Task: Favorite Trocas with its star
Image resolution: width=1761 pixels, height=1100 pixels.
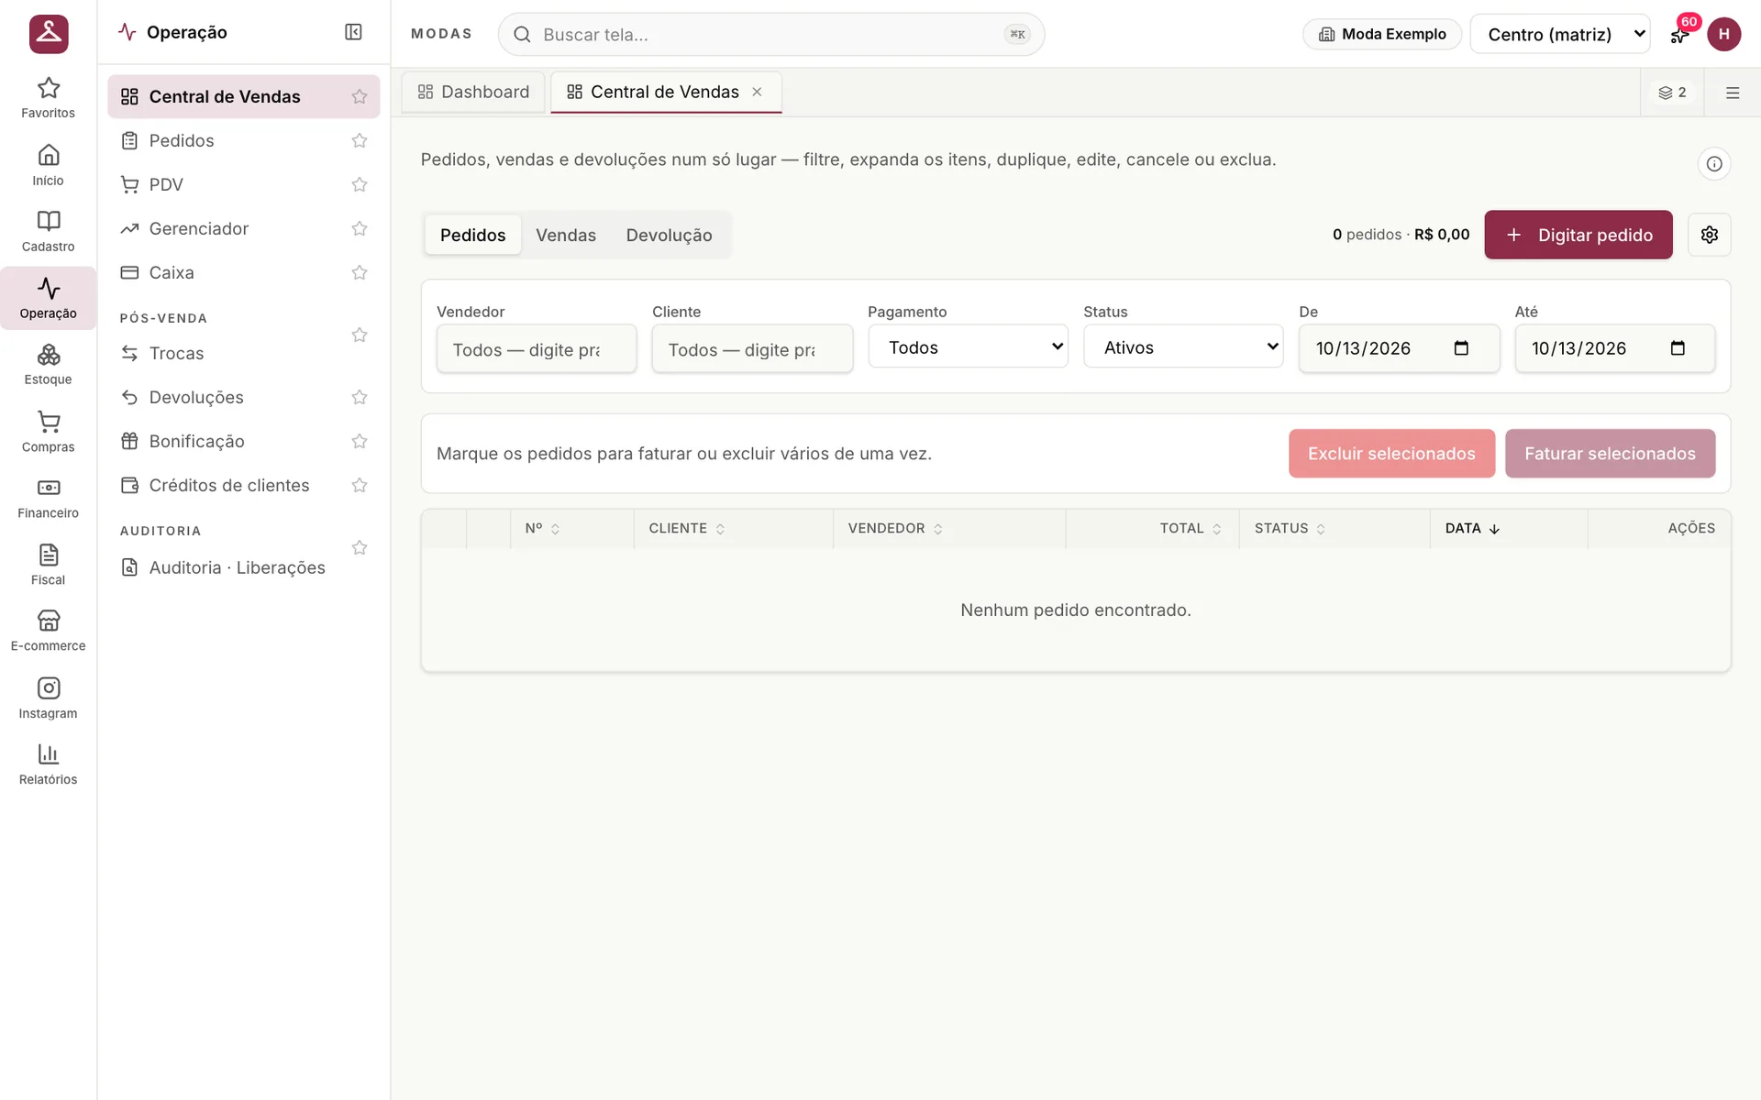Action: pos(360,335)
